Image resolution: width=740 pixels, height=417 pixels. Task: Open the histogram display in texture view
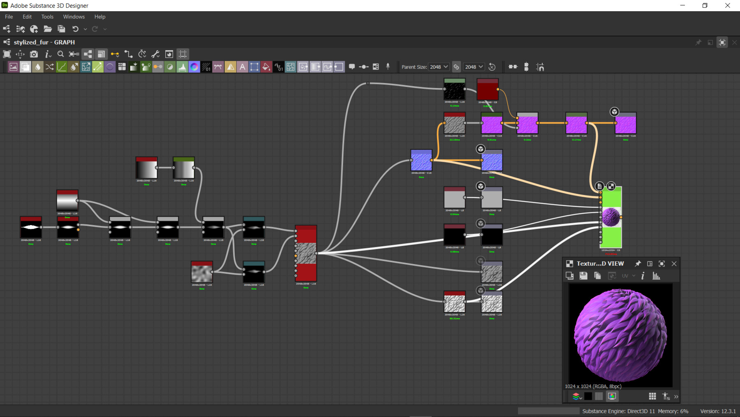pos(656,276)
